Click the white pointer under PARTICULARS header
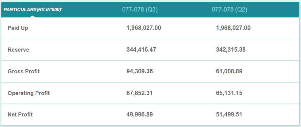301x127 pixels. tap(33, 16)
